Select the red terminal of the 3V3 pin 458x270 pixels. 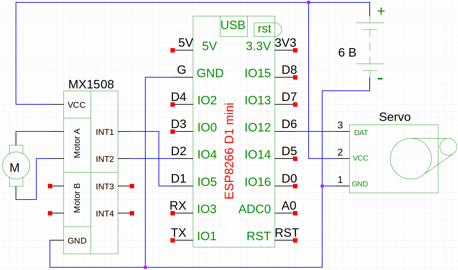pos(295,50)
